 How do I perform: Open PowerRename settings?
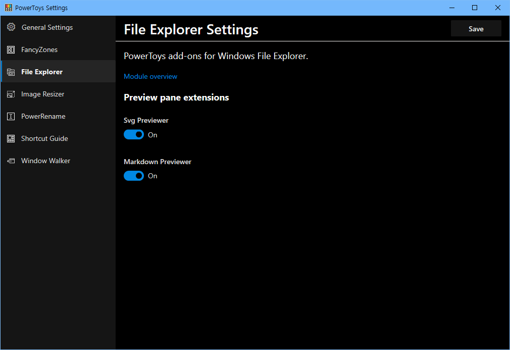[58, 116]
